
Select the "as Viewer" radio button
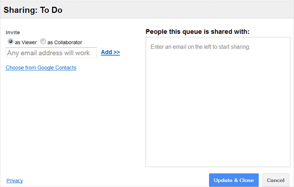click(x=11, y=42)
